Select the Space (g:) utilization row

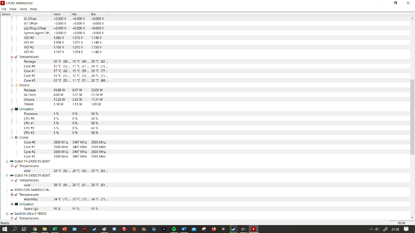coord(205,209)
